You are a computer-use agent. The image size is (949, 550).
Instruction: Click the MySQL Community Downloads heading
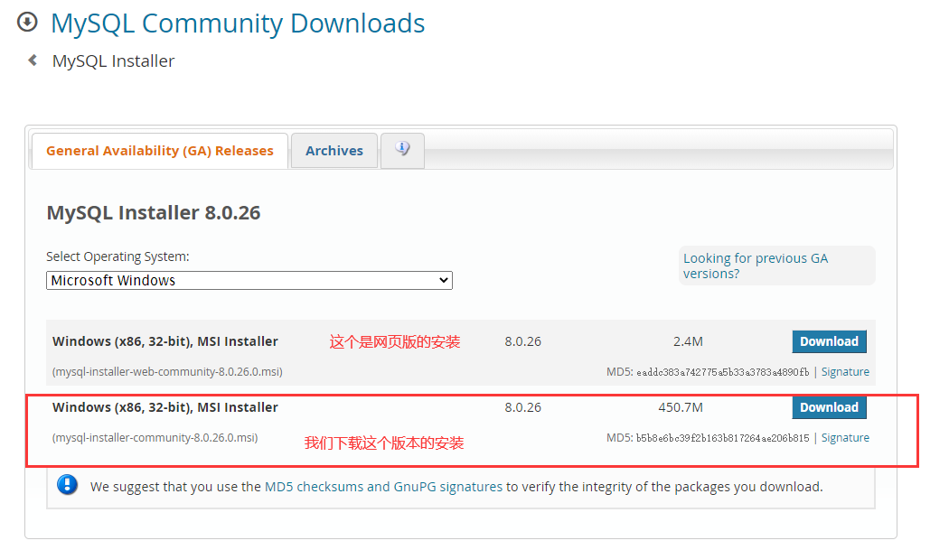coord(238,23)
